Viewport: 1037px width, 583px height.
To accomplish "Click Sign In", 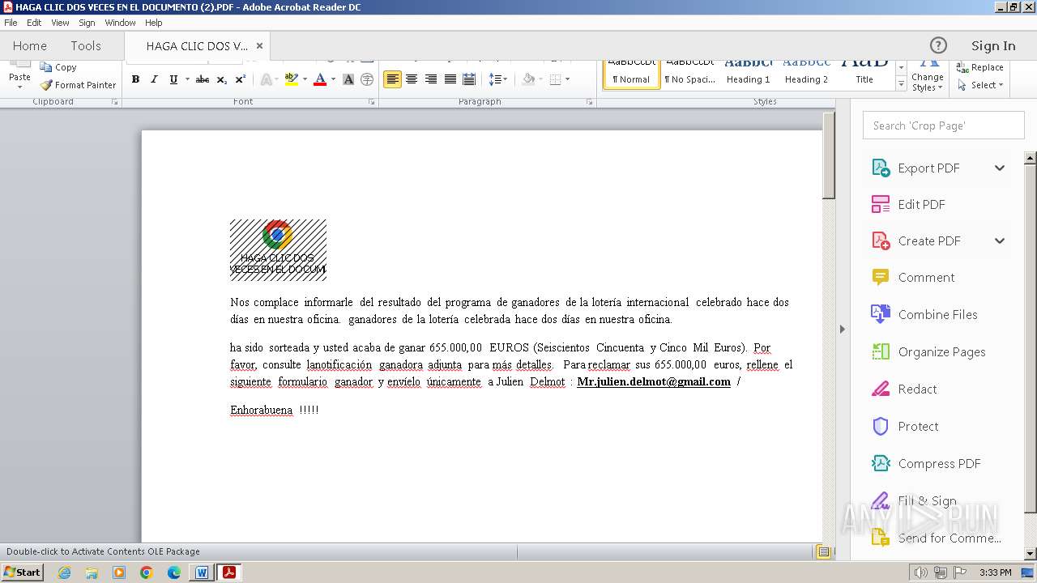I will coord(993,45).
